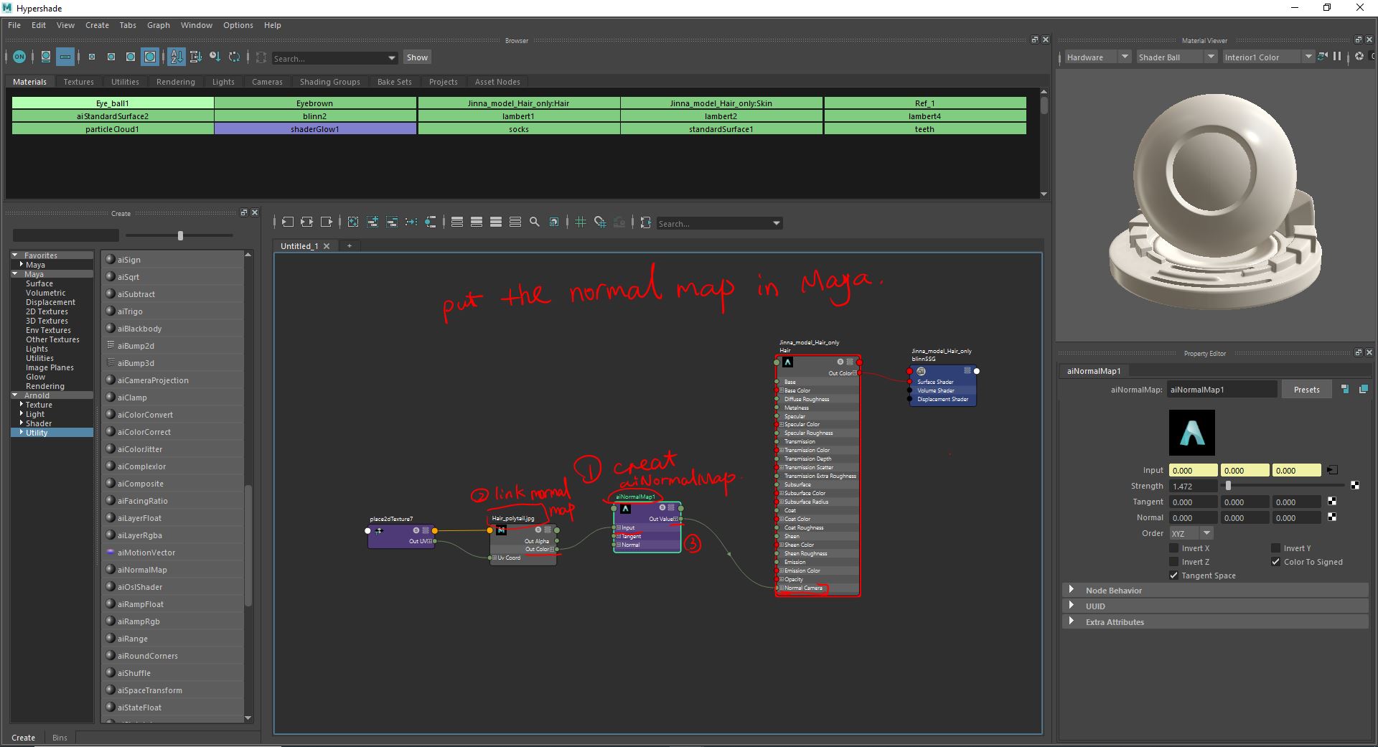Reverse the browser sort order

pos(234,57)
